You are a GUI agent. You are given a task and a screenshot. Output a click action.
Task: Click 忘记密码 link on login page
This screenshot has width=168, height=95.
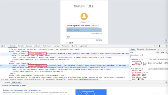(99, 40)
